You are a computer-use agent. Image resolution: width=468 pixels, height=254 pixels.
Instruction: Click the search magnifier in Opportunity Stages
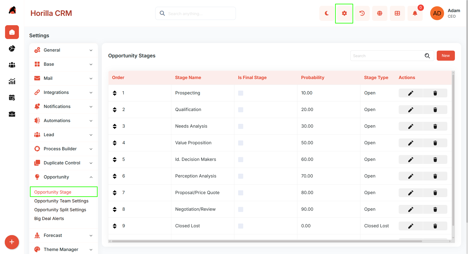click(427, 56)
